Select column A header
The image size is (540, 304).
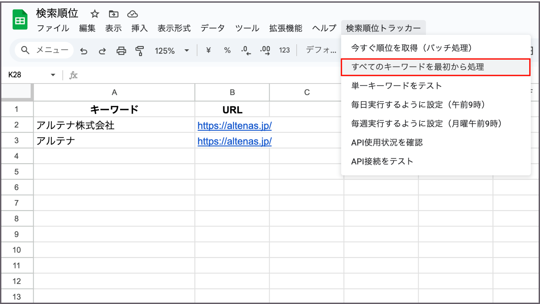coord(114,92)
